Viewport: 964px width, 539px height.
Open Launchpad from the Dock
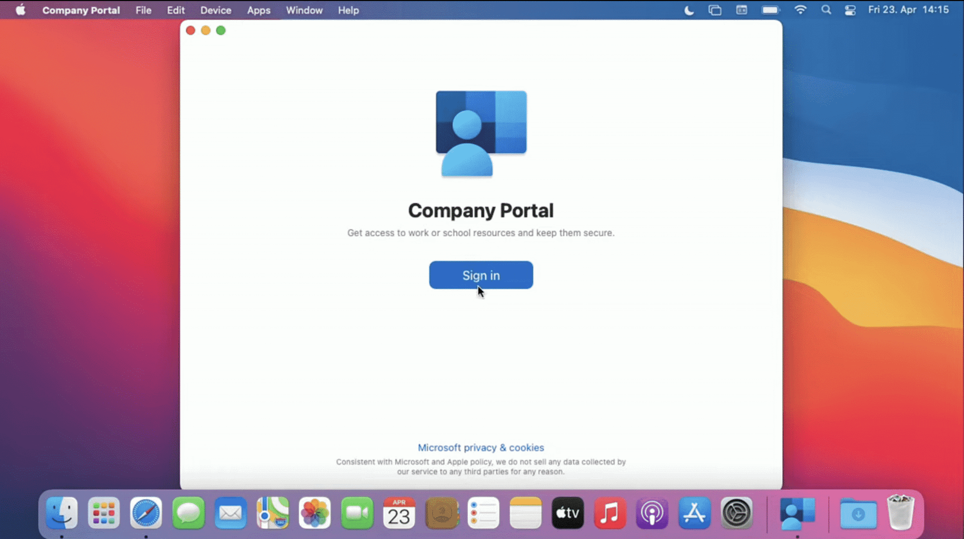click(x=103, y=513)
